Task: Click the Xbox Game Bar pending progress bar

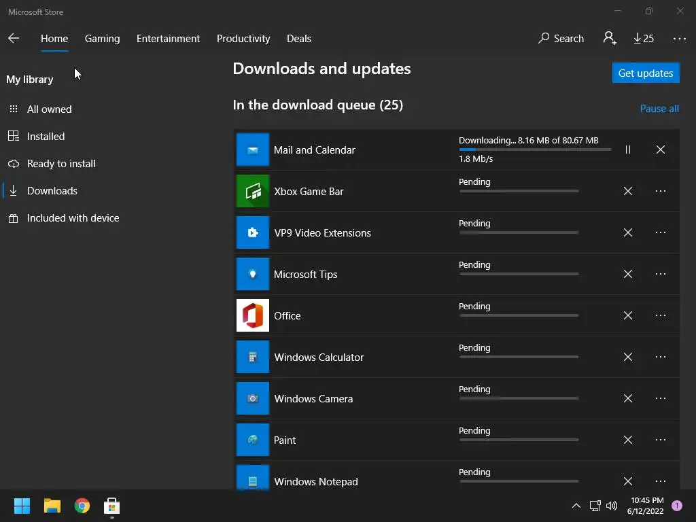Action: tap(519, 191)
